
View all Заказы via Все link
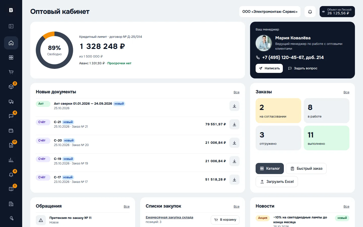click(x=346, y=92)
